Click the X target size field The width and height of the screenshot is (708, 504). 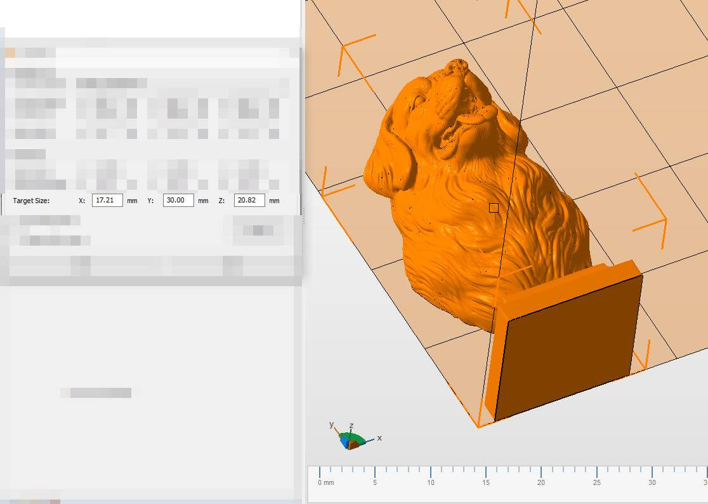pos(107,201)
